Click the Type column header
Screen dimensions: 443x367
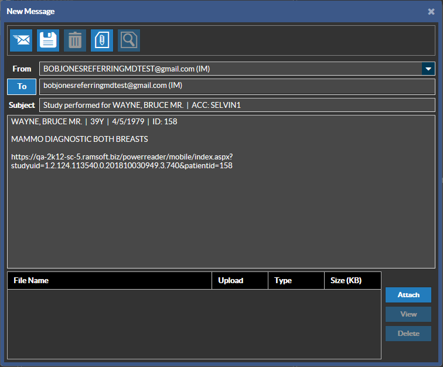tap(296, 280)
